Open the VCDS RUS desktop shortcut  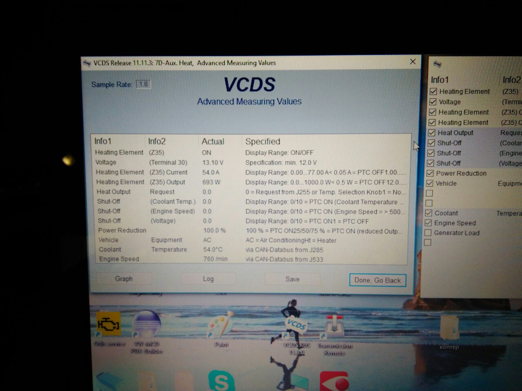(x=296, y=327)
